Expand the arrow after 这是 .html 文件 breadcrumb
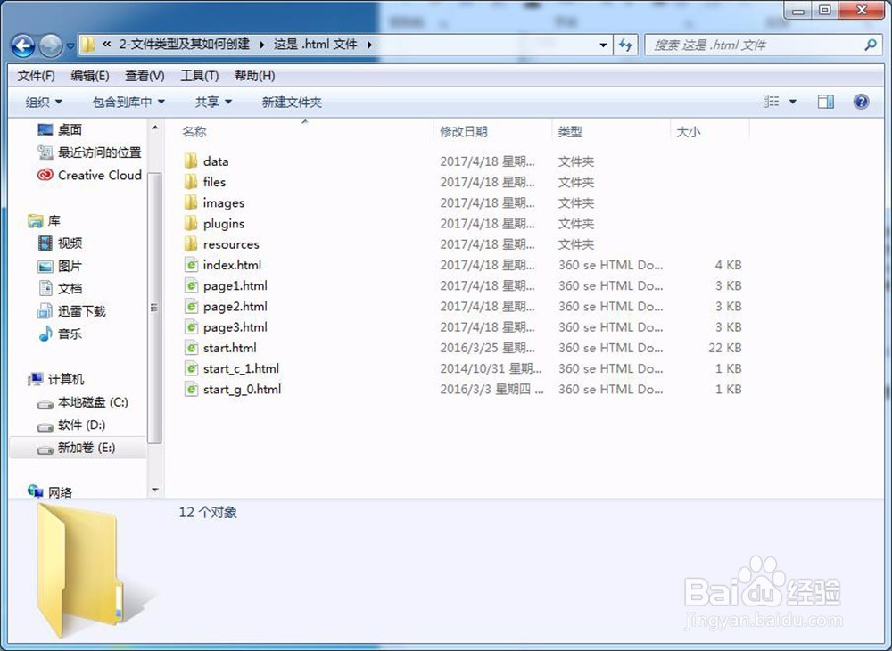The width and height of the screenshot is (892, 651). (370, 45)
